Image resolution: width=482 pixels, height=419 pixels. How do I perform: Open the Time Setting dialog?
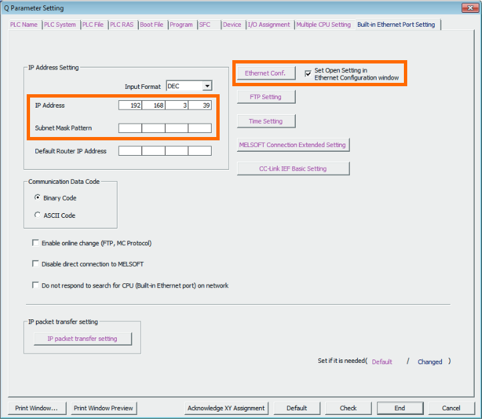266,121
